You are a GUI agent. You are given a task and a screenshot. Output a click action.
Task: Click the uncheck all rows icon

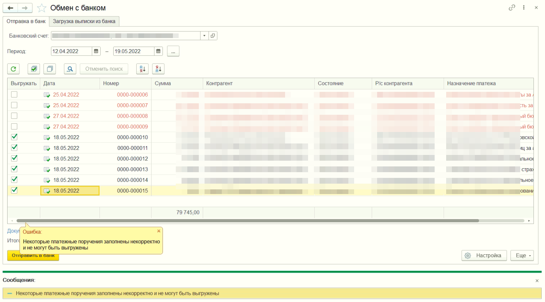pyautogui.click(x=50, y=69)
